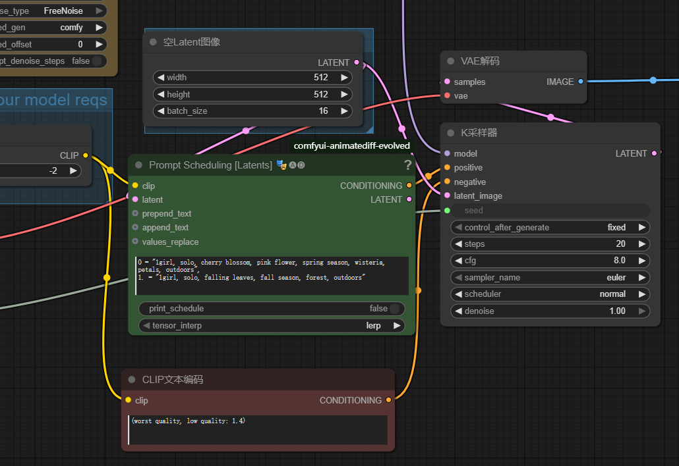
Task: Collapse the 空Latent图像 node via its title dot
Action: (154, 42)
